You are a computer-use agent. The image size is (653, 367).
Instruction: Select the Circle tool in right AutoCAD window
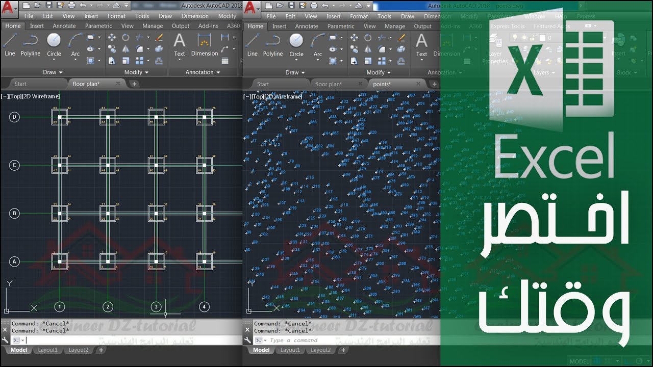(296, 45)
